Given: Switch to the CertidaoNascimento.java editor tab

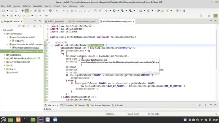Looking at the screenshot, I should tap(82, 21).
